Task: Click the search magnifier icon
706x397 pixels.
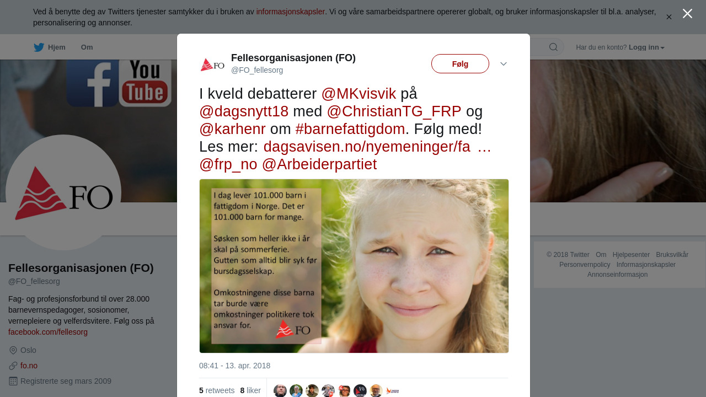Action: click(553, 47)
